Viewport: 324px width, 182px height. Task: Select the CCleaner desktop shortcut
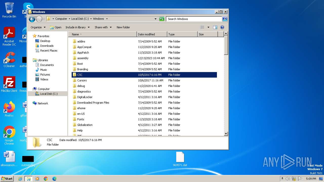pos(9,60)
